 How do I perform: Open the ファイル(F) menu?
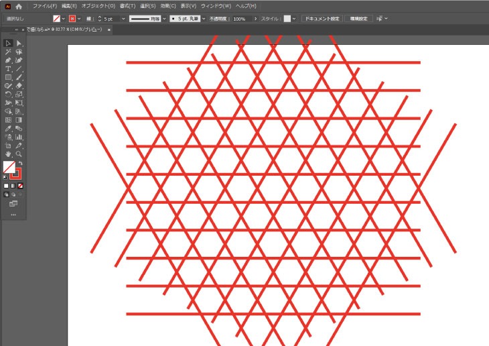[x=45, y=6]
